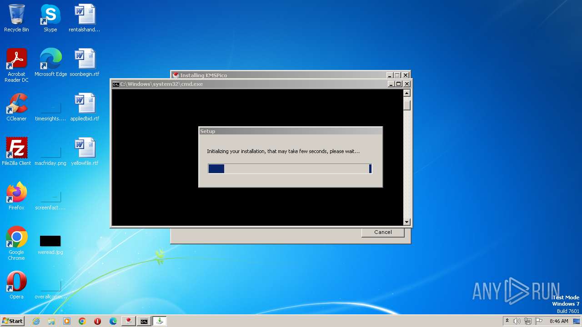Open Internet Explorer from taskbar
The image size is (582, 327).
[x=36, y=321]
